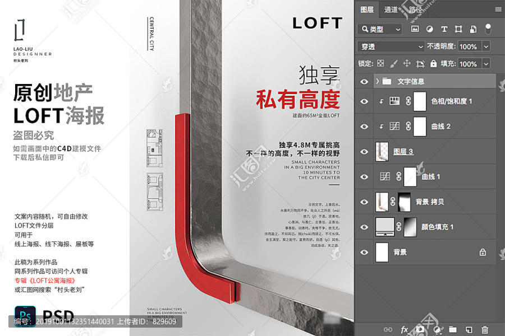The width and height of the screenshot is (505, 336).
Task: Click the 背景 拷贝 layer thumbnail
Action: click(382, 202)
